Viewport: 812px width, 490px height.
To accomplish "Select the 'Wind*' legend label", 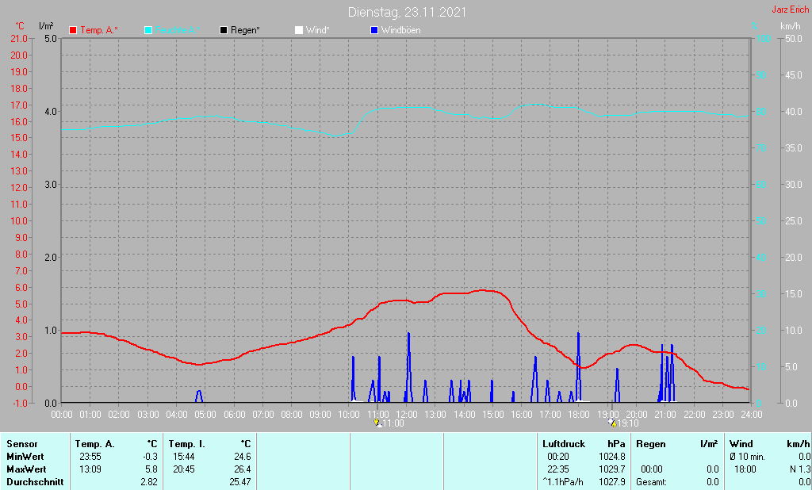I will [x=317, y=30].
